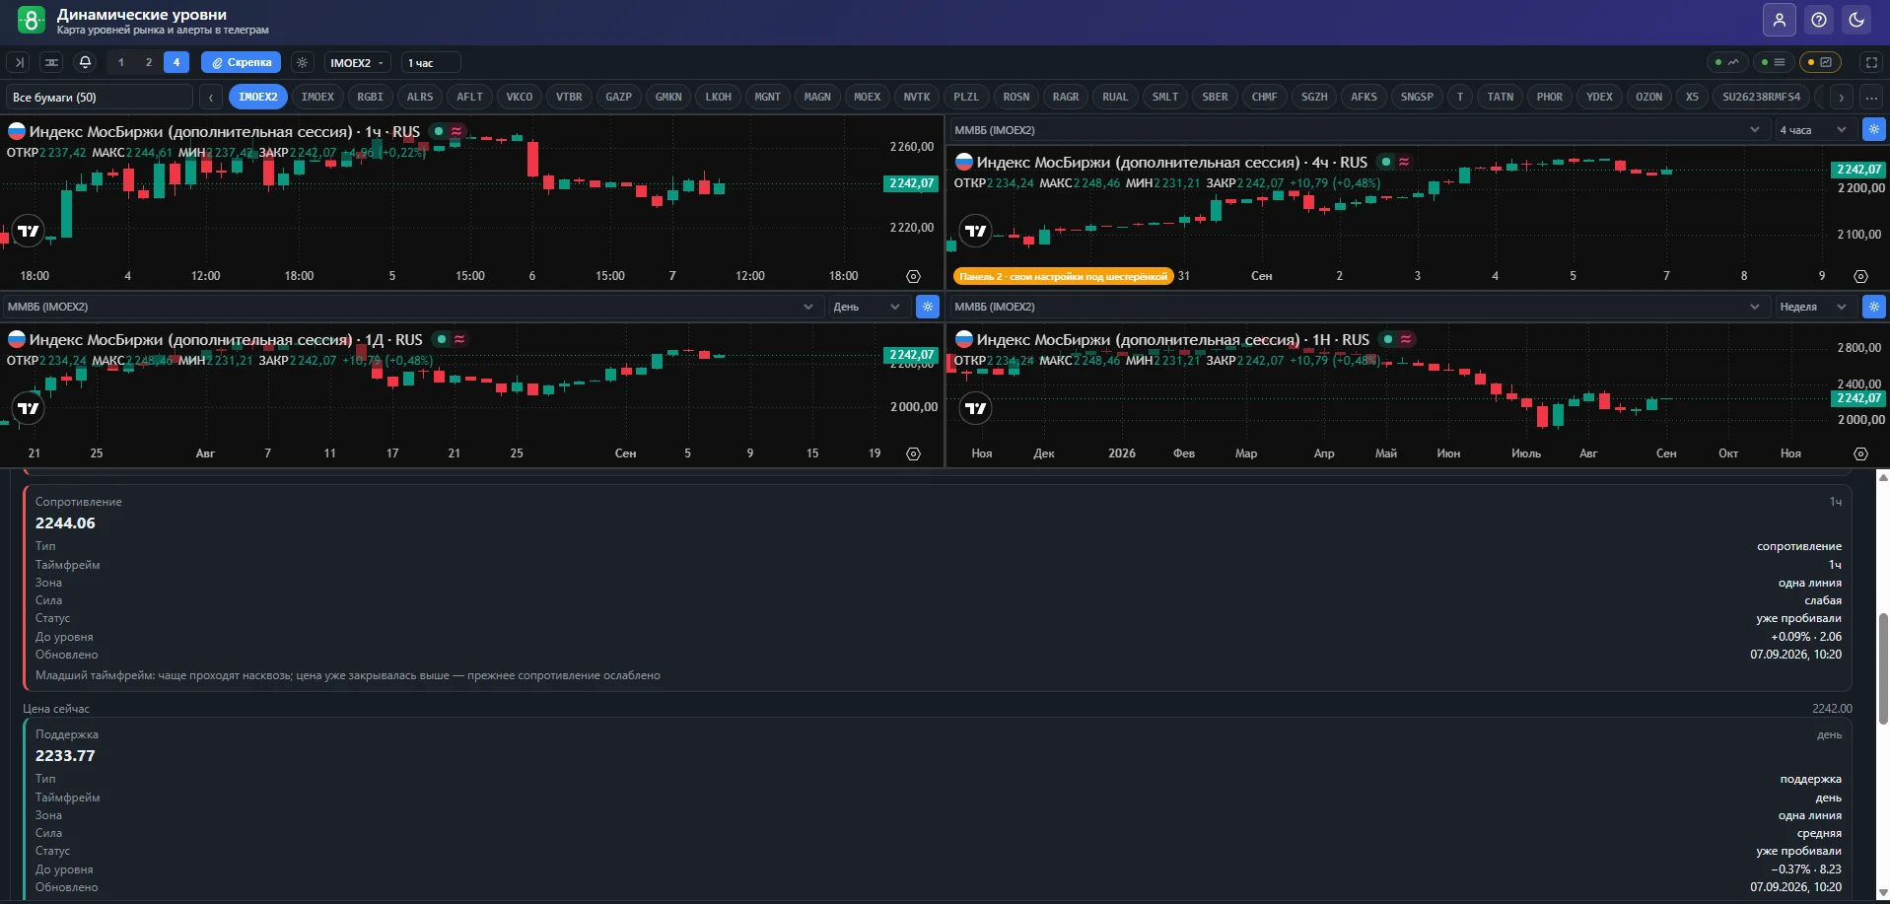This screenshot has height=904, width=1890.
Task: Choose the TATN ticker chip
Action: tap(1500, 97)
